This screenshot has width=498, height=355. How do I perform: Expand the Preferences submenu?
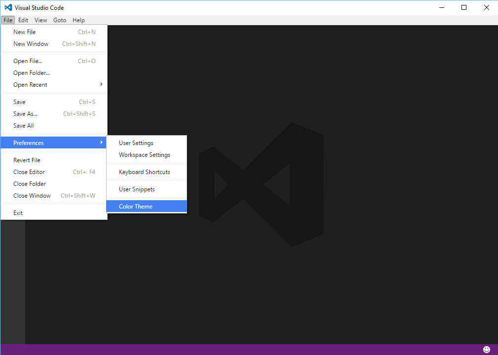(x=54, y=143)
